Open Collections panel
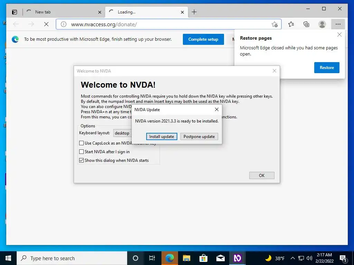Screen dimensions: 354x265 coord(306,24)
